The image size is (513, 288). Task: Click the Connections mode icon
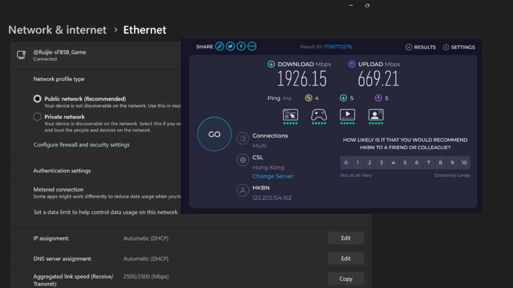[243, 138]
